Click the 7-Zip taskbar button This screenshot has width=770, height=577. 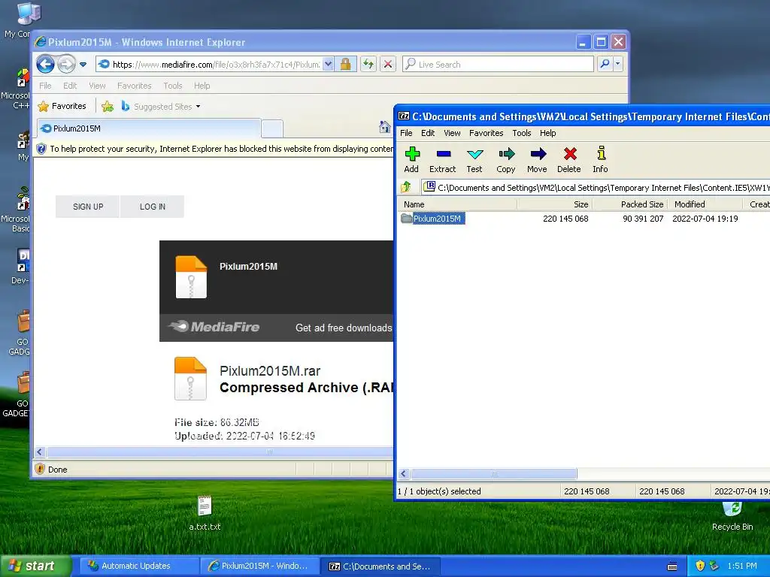(380, 566)
